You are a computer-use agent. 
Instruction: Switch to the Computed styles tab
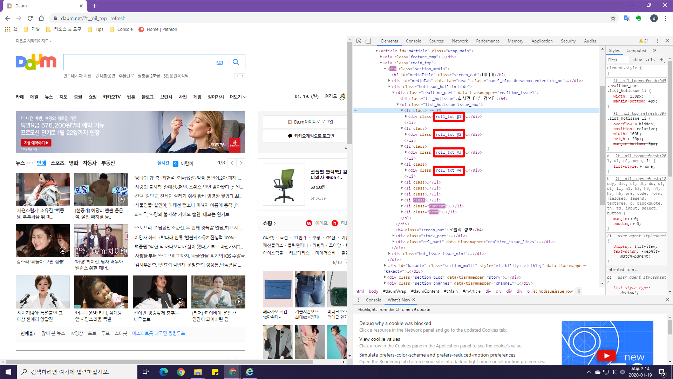coord(636,51)
